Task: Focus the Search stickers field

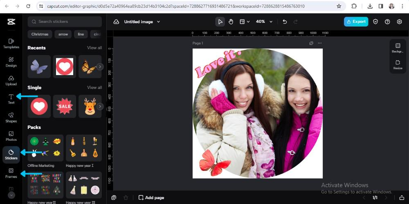Action: click(65, 22)
